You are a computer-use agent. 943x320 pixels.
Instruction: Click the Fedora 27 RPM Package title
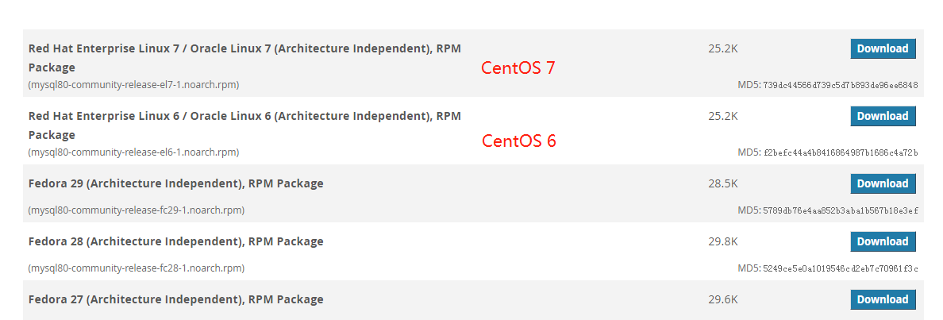pos(175,299)
